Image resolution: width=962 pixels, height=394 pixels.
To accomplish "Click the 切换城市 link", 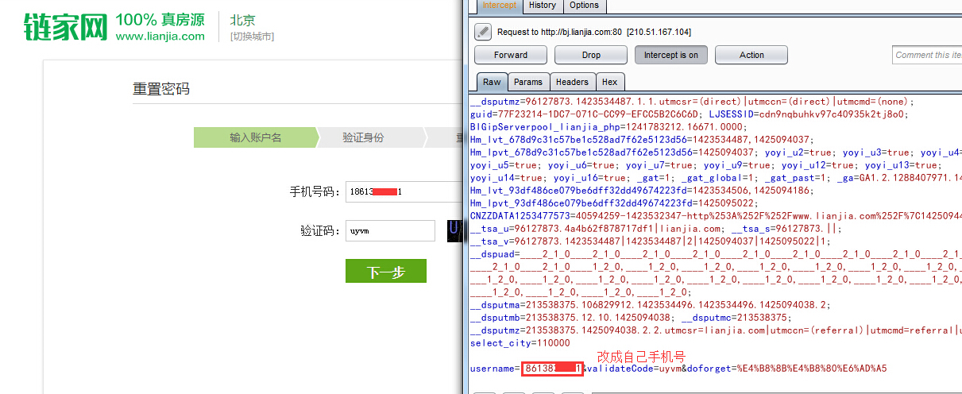I will click(x=252, y=37).
